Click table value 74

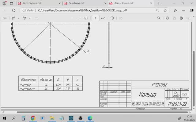click(46, 85)
